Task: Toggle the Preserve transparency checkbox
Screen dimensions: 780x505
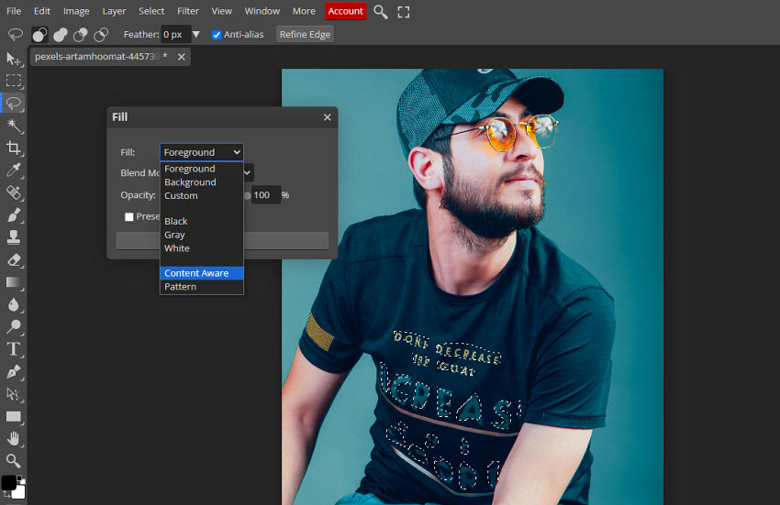Action: point(129,216)
